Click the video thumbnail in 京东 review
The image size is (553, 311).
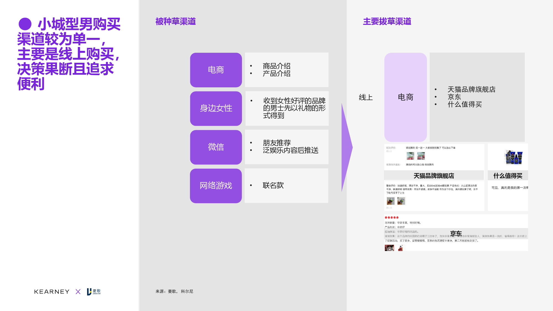pos(389,248)
